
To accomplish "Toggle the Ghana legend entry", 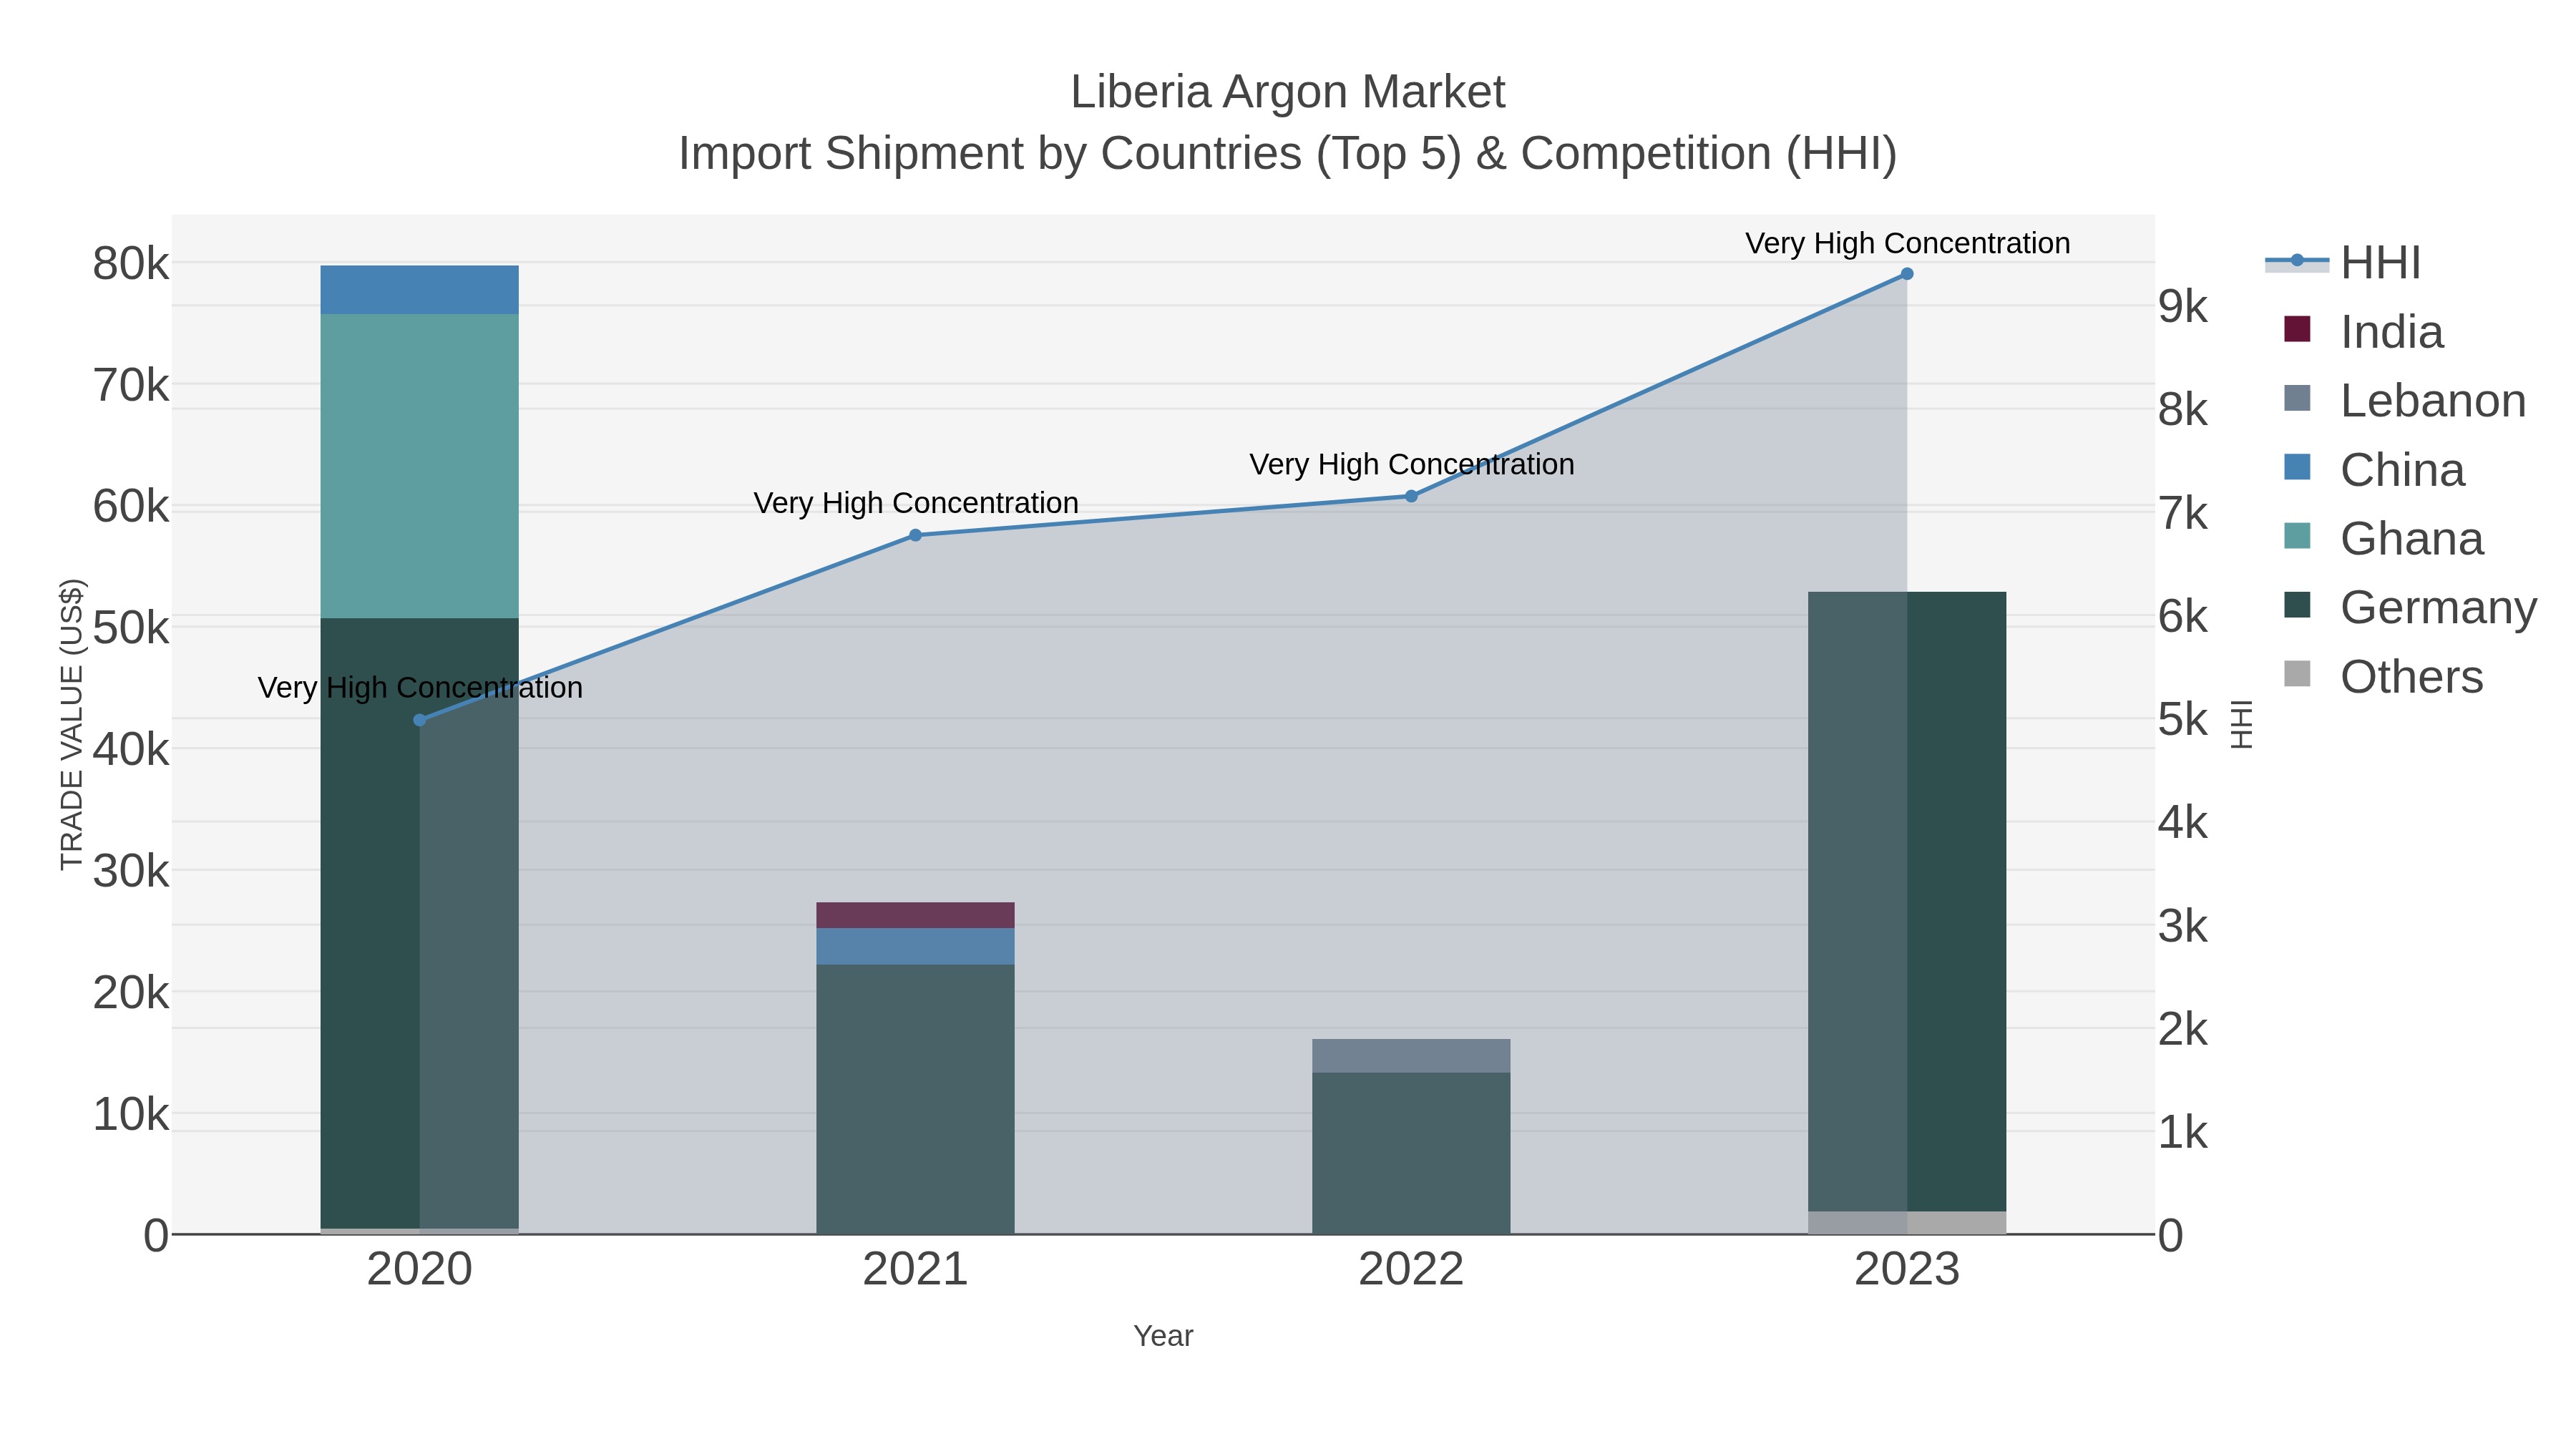I will [x=2384, y=539].
